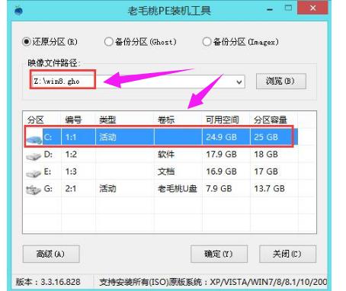Click the 7.9 GB free space cell
Image resolution: width=346 pixels, height=291 pixels.
(219, 188)
